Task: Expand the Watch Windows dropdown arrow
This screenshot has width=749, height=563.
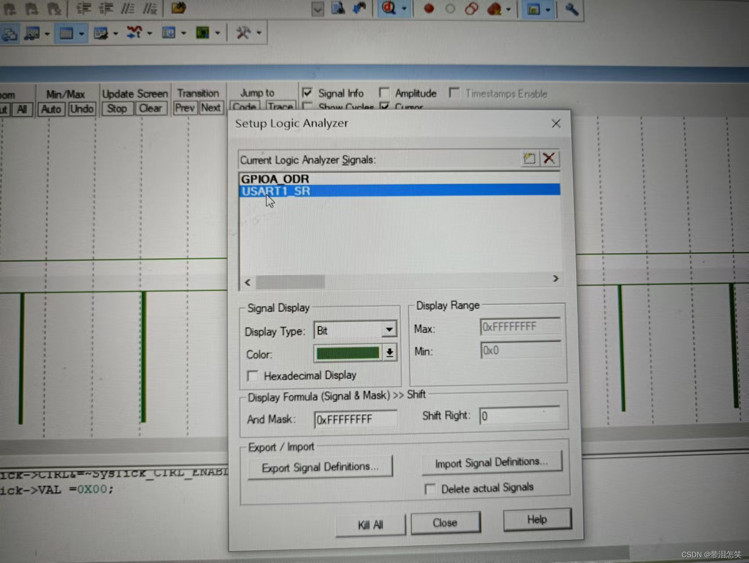Action: 47,34
